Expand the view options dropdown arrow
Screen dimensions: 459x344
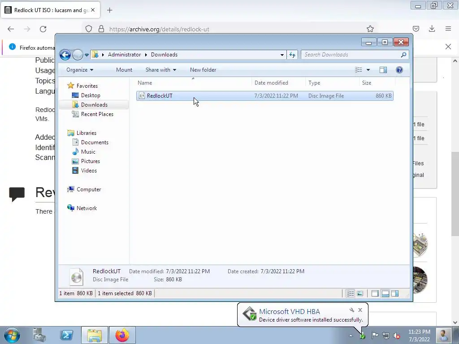(368, 70)
